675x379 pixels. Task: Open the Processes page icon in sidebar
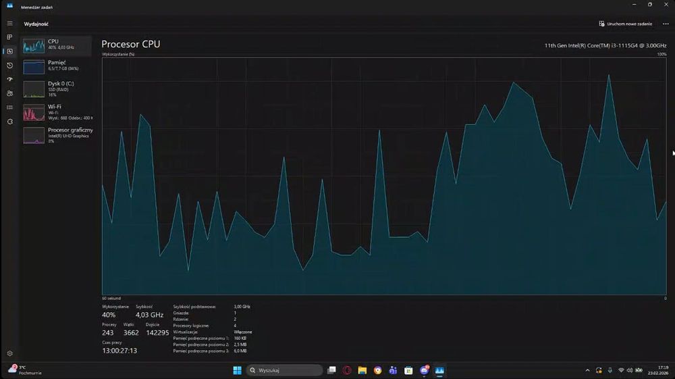click(x=9, y=37)
